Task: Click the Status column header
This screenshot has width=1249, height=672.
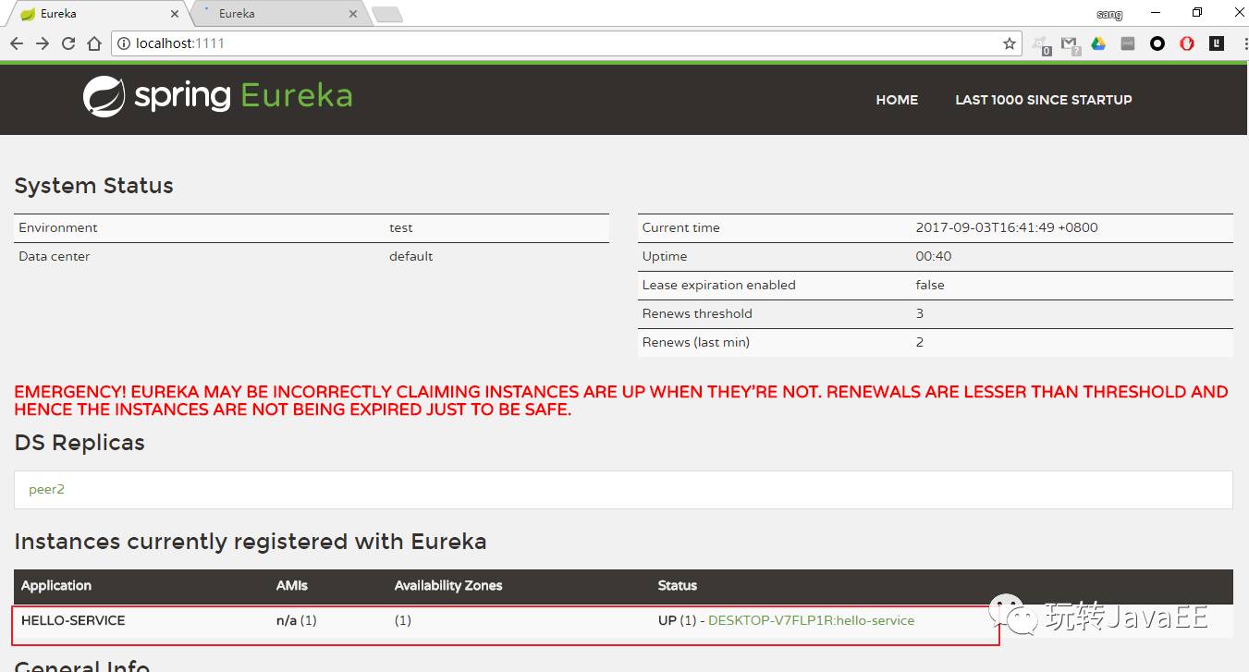Action: 678,585
